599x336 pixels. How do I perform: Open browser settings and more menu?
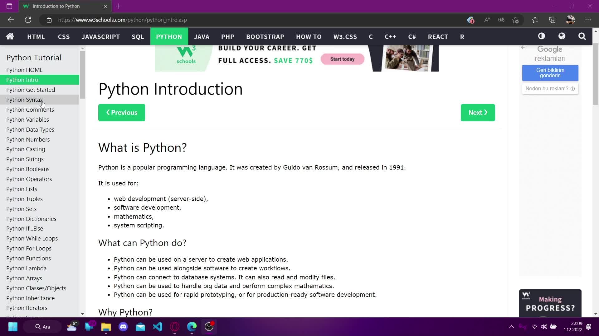(x=588, y=20)
